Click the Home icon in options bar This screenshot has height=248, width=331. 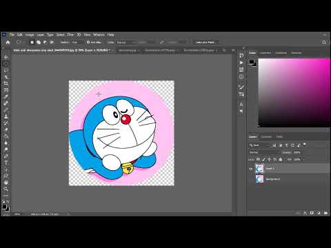tap(8, 42)
